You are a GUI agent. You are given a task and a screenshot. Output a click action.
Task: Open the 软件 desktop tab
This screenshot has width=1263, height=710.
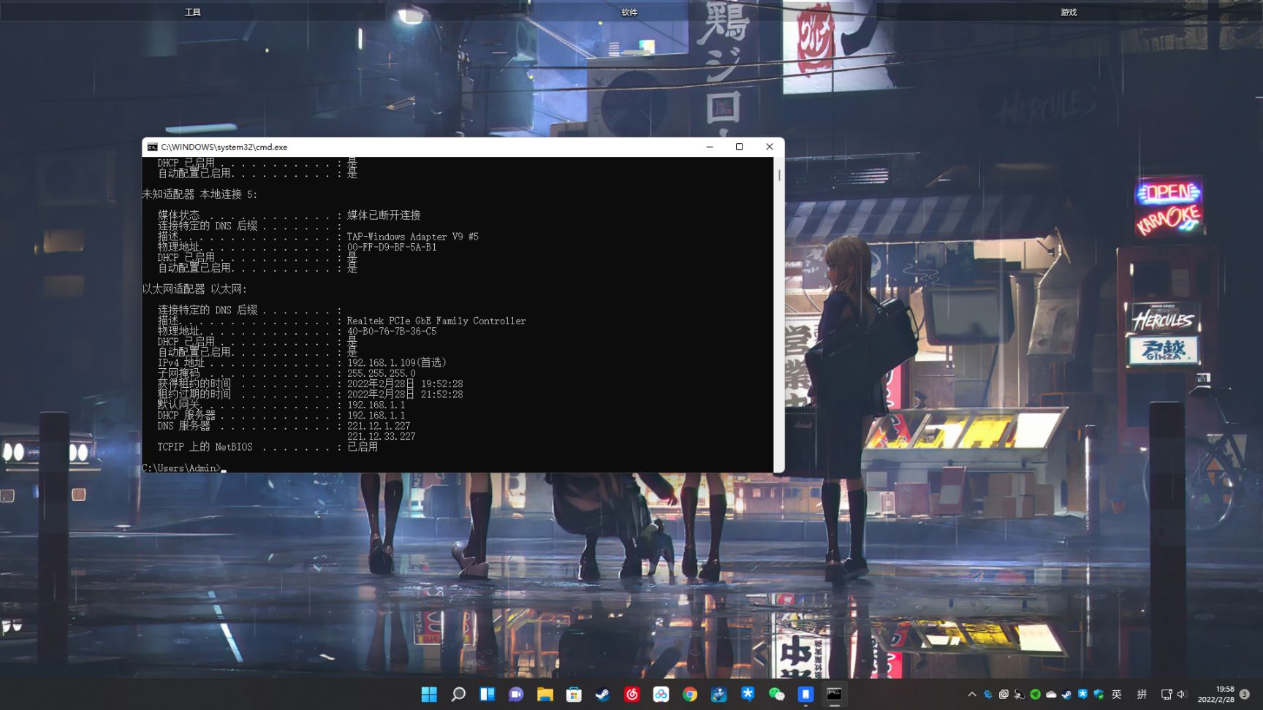pyautogui.click(x=629, y=12)
